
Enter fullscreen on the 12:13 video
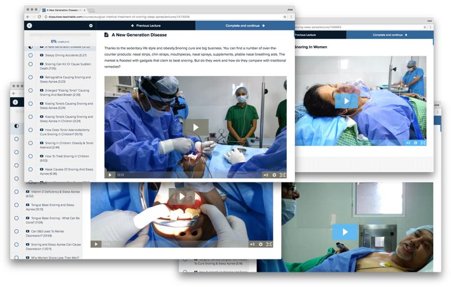[x=282, y=175]
